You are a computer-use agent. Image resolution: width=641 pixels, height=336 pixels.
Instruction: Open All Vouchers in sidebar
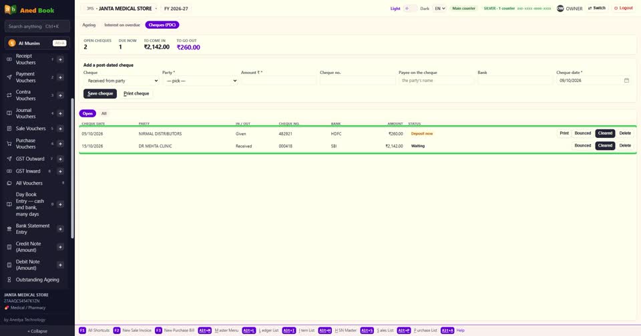[x=29, y=183]
